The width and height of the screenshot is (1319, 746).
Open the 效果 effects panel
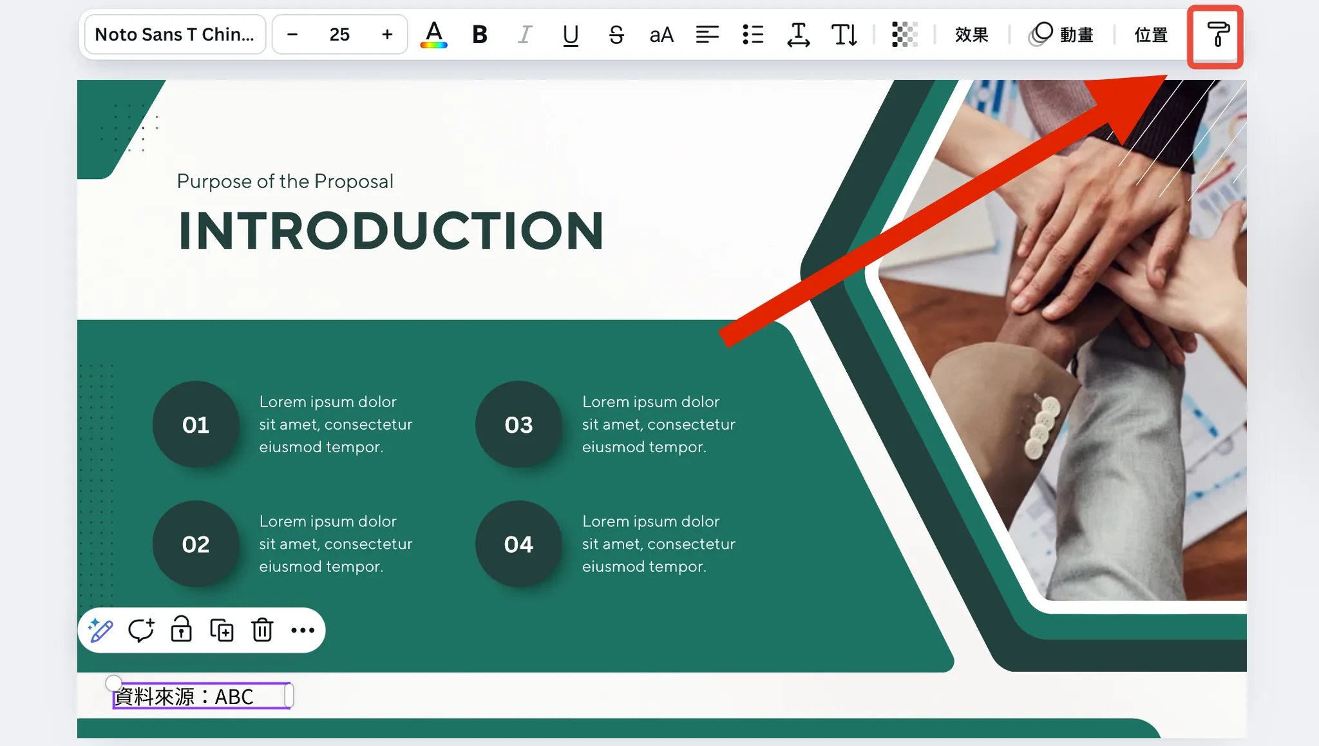pyautogui.click(x=970, y=35)
